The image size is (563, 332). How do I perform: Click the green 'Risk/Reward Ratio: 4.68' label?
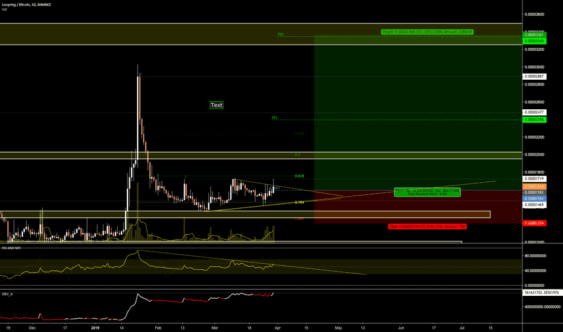click(x=427, y=194)
